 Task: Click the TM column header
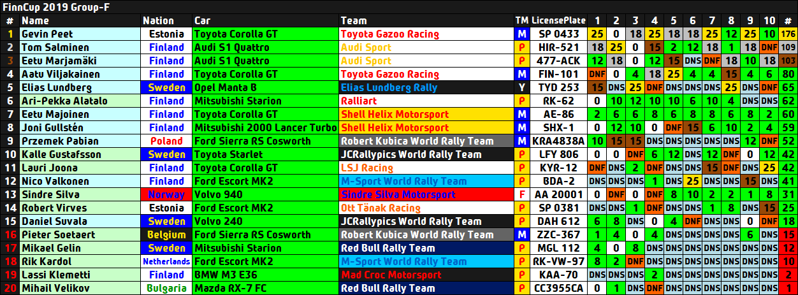(522, 20)
